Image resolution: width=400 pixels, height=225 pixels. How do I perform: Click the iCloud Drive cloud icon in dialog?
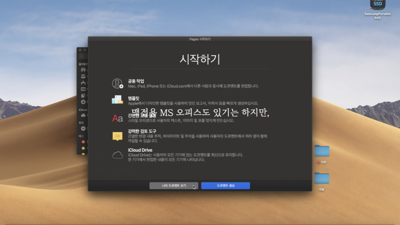(x=117, y=155)
